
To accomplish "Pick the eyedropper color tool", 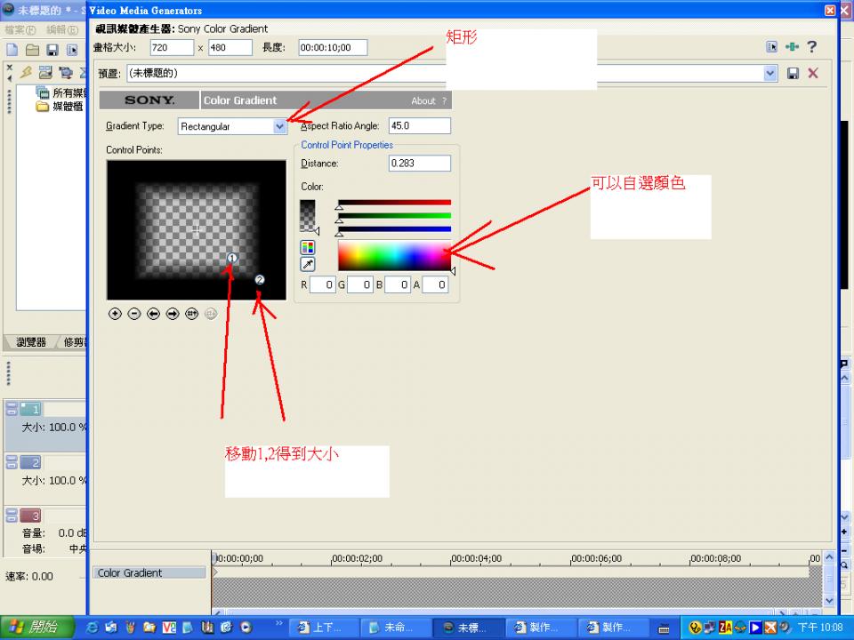I will (308, 265).
